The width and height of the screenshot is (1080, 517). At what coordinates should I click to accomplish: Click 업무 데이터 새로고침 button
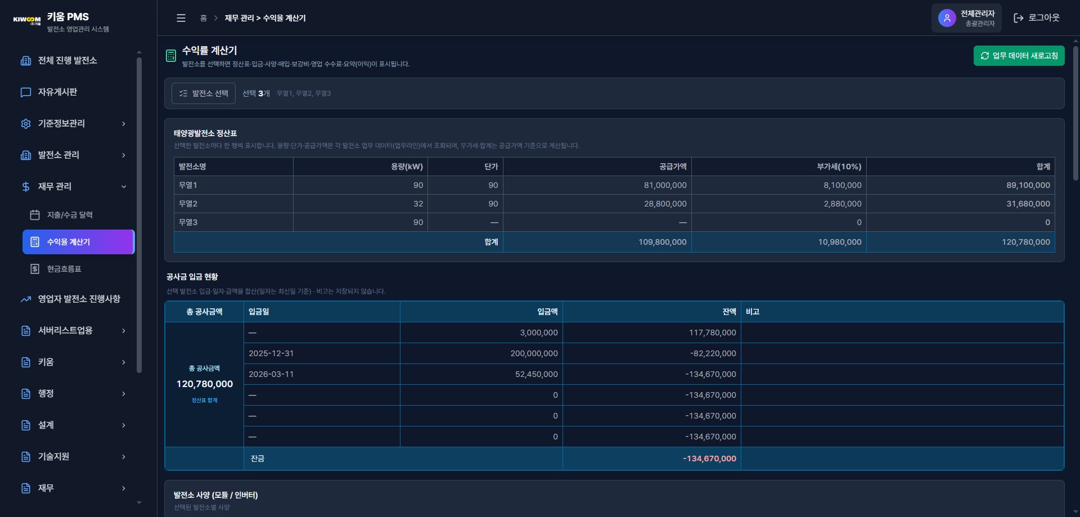[1019, 56]
